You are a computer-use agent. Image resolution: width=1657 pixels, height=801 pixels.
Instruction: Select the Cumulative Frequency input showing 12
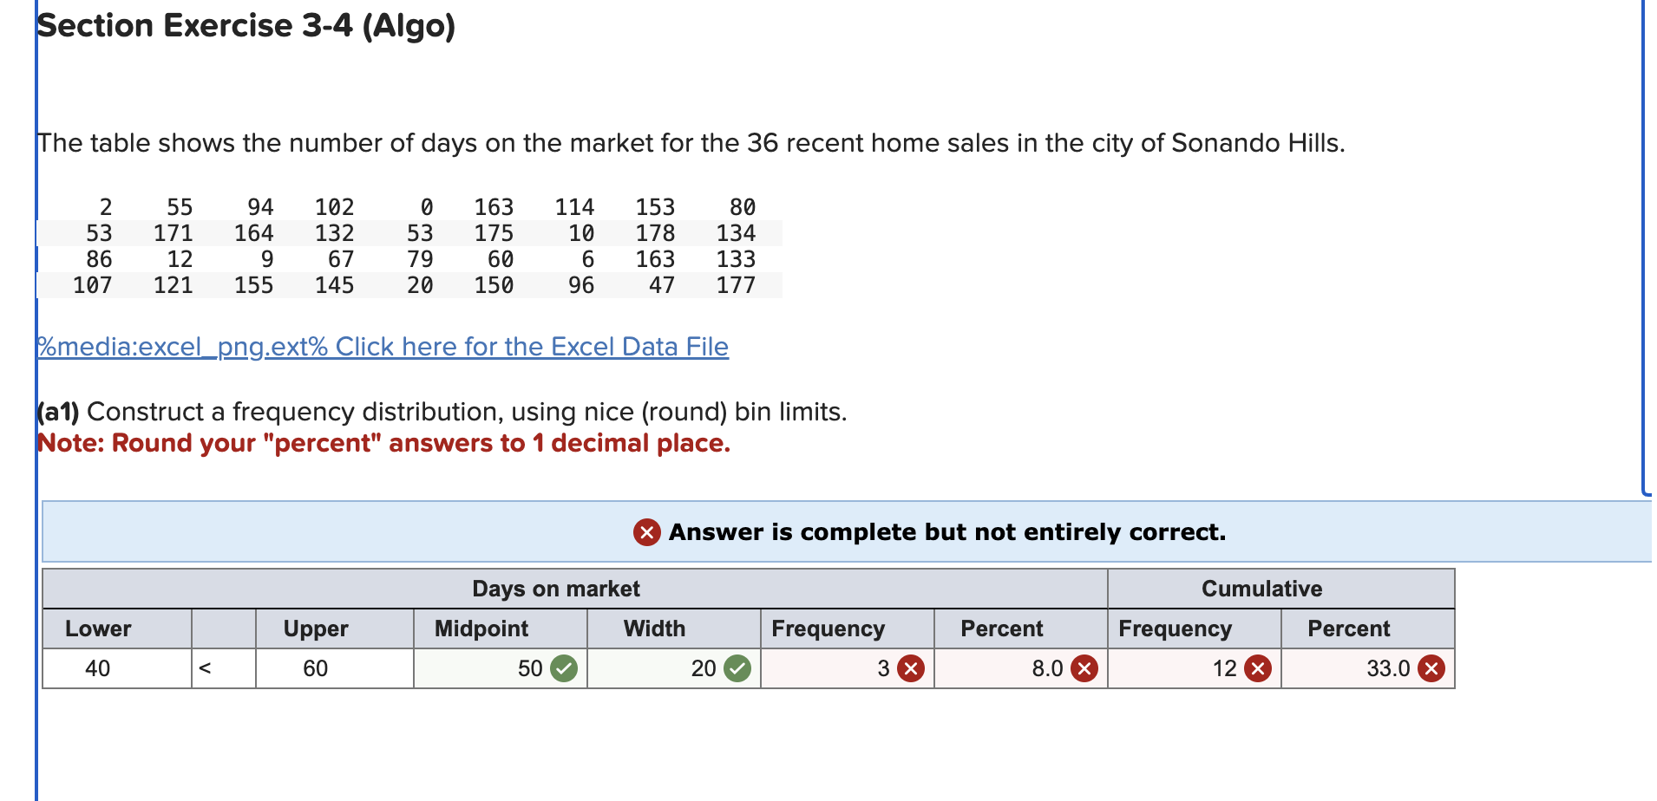(x=1193, y=668)
